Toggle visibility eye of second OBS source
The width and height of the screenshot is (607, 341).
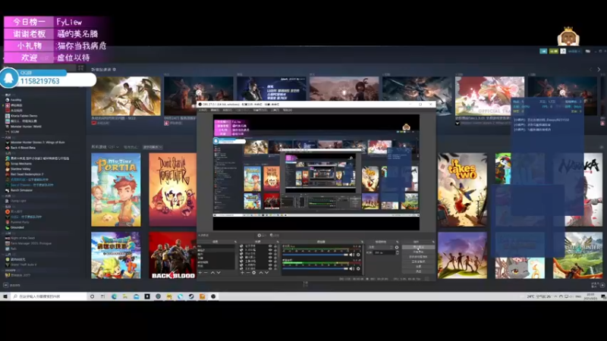coord(271,250)
